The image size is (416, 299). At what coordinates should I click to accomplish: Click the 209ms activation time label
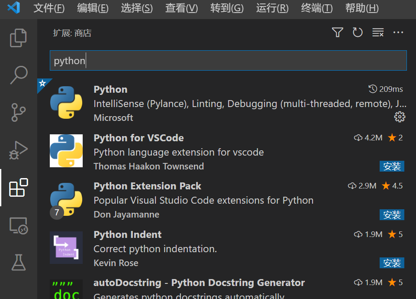(391, 89)
